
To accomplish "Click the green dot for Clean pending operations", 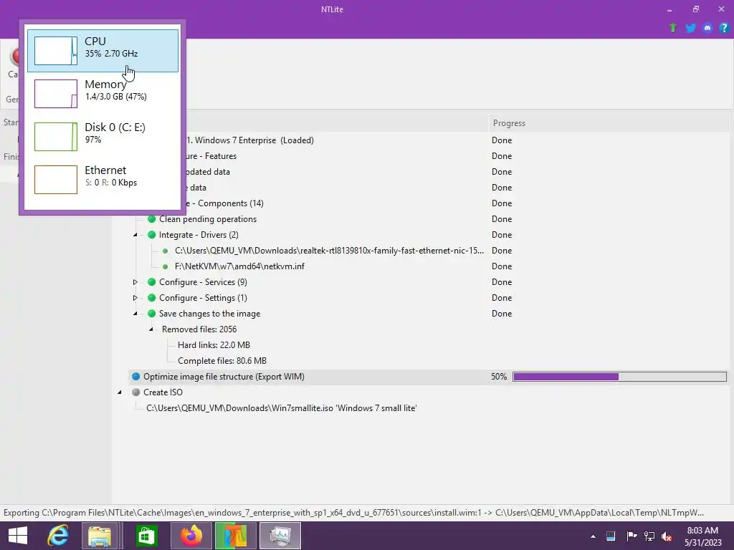I will click(x=152, y=219).
